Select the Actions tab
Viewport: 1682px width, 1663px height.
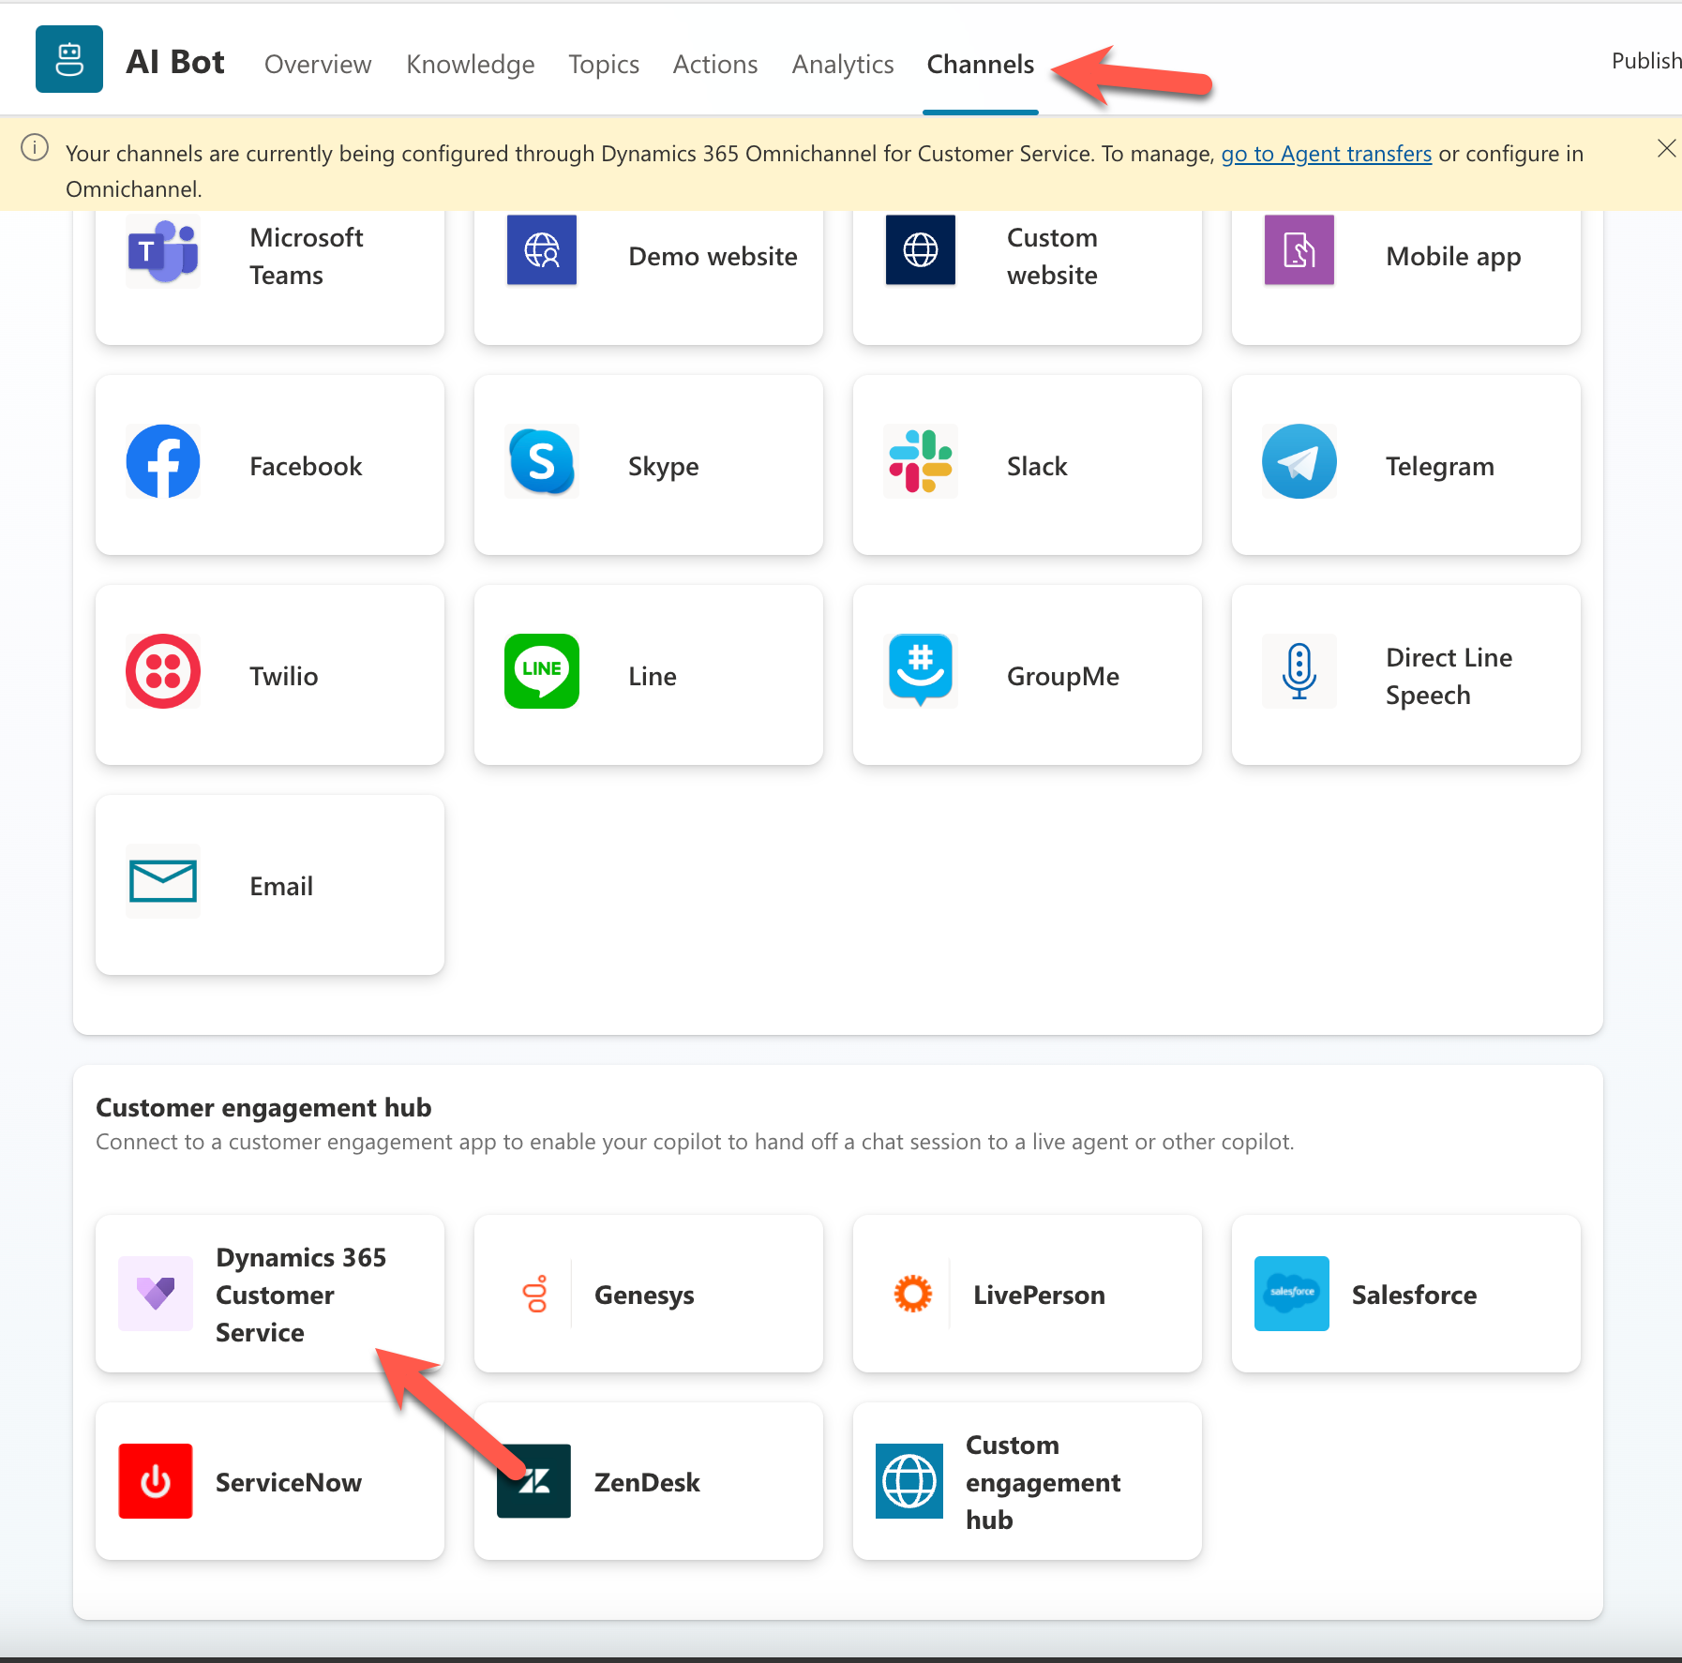715,64
